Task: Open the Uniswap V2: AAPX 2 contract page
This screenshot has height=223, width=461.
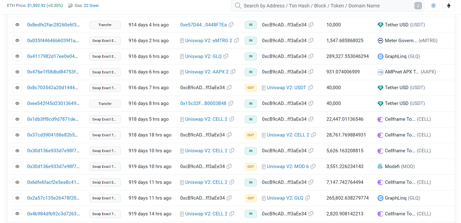Action: click(207, 72)
